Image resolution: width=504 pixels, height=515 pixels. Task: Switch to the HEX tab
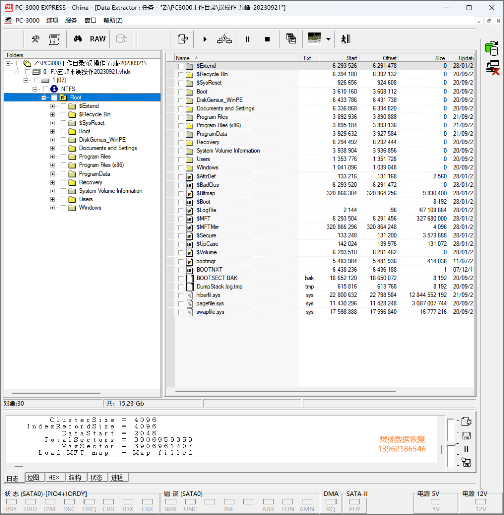[x=54, y=478]
